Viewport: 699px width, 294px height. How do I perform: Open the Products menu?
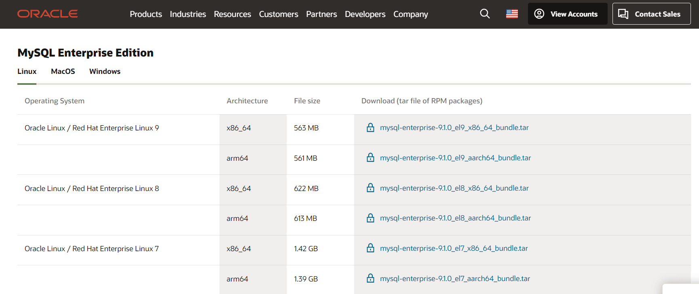click(x=146, y=14)
